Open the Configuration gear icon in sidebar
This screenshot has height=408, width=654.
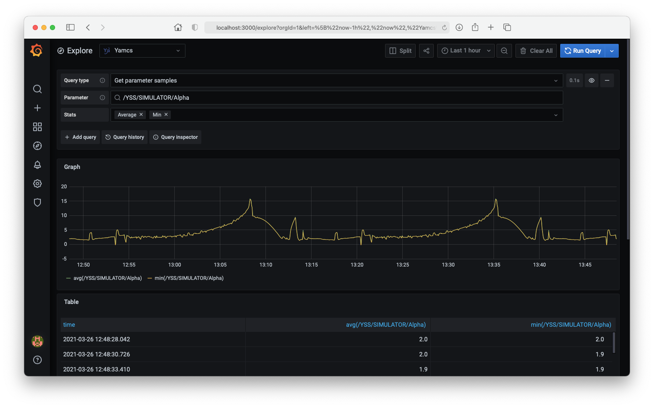[x=37, y=184]
